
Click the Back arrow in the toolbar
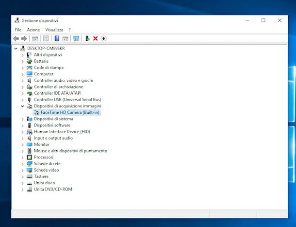pyautogui.click(x=16, y=38)
